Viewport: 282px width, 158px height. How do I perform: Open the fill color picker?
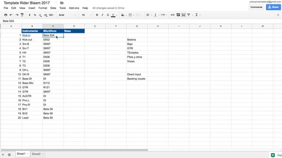123,15
